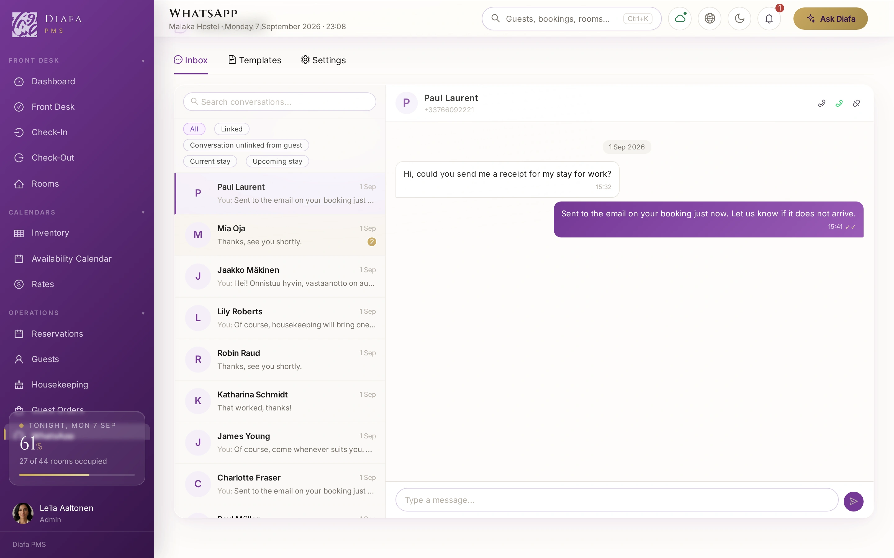
Task: Collapse the Operations sidebar section
Action: (x=143, y=313)
